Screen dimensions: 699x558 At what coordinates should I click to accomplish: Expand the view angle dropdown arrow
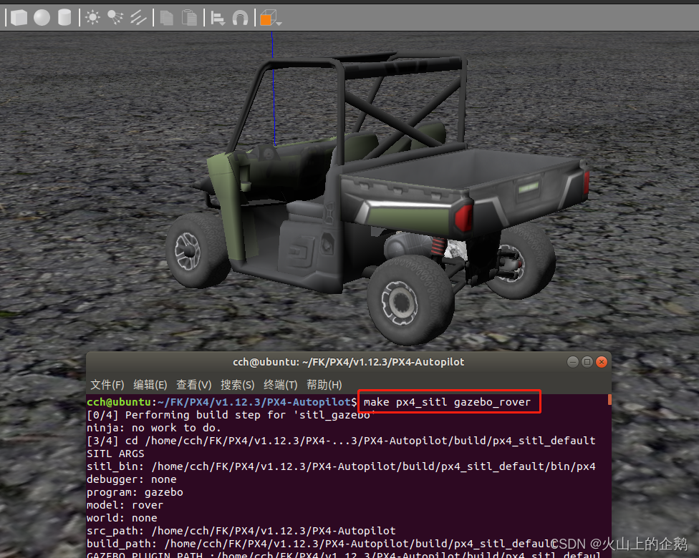pos(279,24)
